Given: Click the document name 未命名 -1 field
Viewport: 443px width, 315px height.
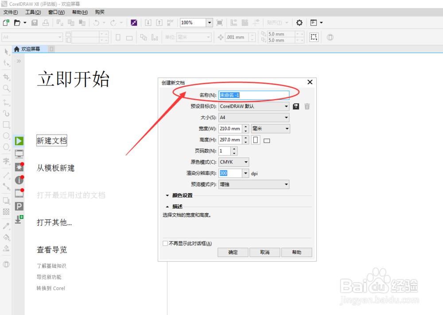Looking at the screenshot, I should click(x=254, y=95).
